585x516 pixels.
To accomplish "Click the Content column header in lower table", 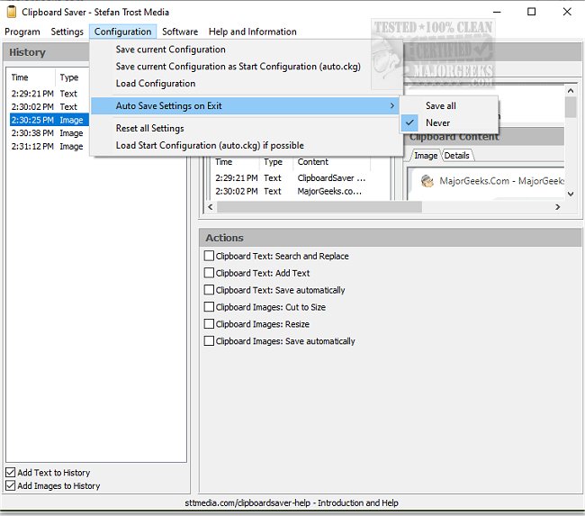I will click(x=332, y=162).
